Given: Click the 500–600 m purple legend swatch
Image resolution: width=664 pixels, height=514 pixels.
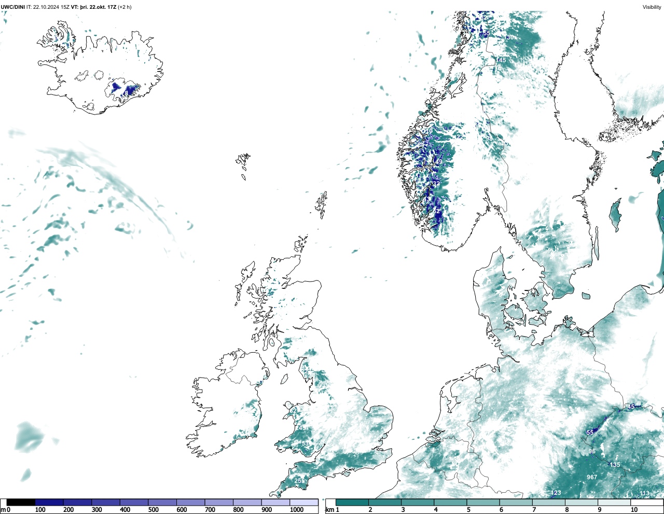Looking at the screenshot, I should click(162, 503).
